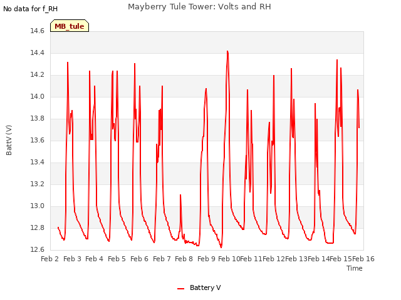Click the Feb 13 x-axis label

pyautogui.click(x=296, y=259)
